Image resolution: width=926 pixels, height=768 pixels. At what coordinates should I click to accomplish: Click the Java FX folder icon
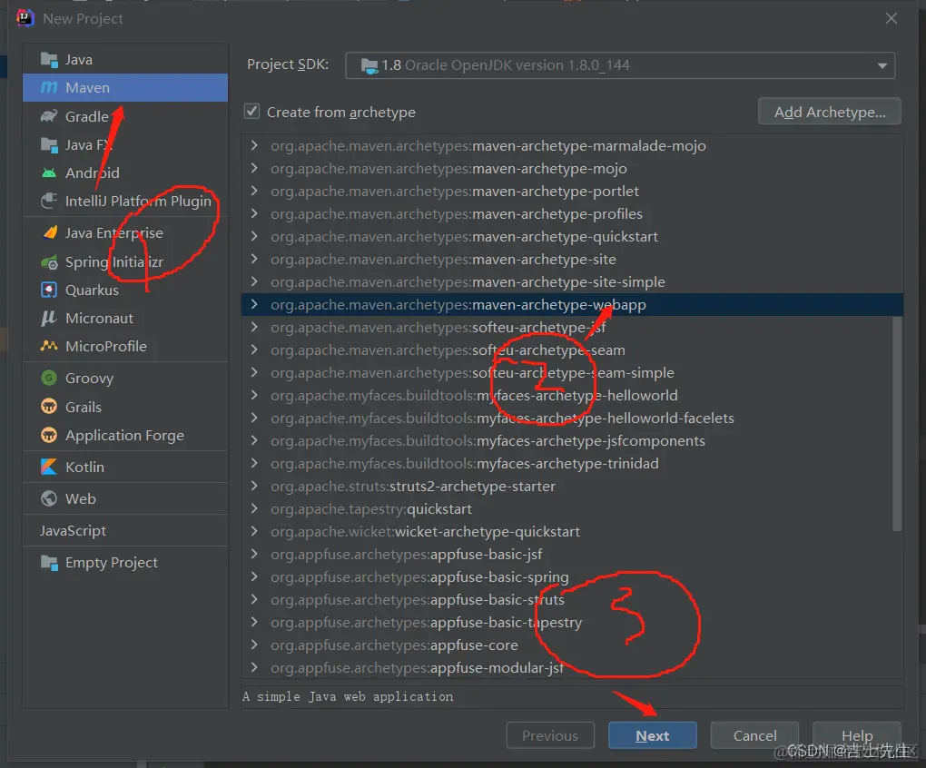49,144
